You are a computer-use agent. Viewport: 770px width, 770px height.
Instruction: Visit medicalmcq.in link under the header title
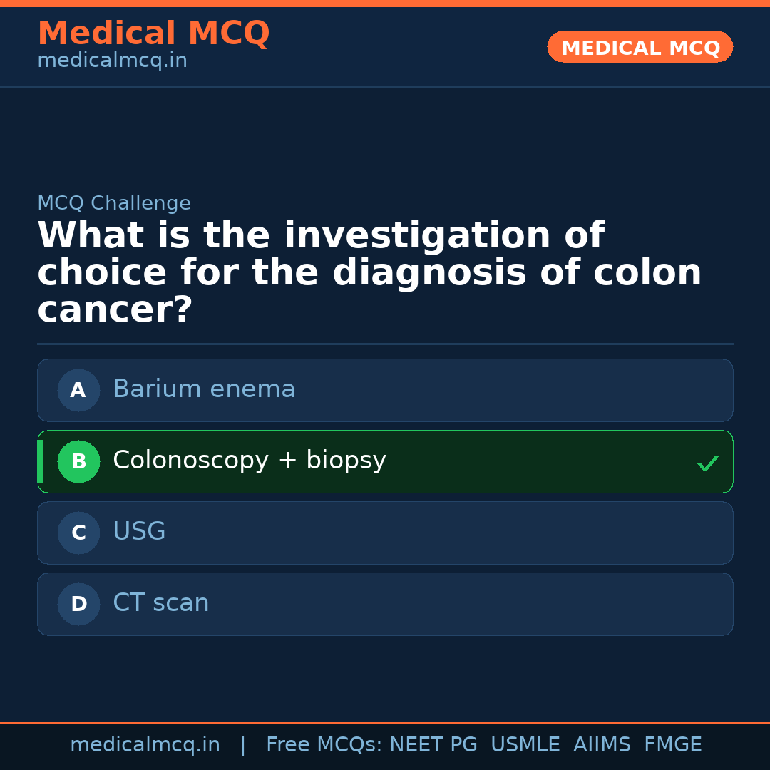[x=112, y=61]
